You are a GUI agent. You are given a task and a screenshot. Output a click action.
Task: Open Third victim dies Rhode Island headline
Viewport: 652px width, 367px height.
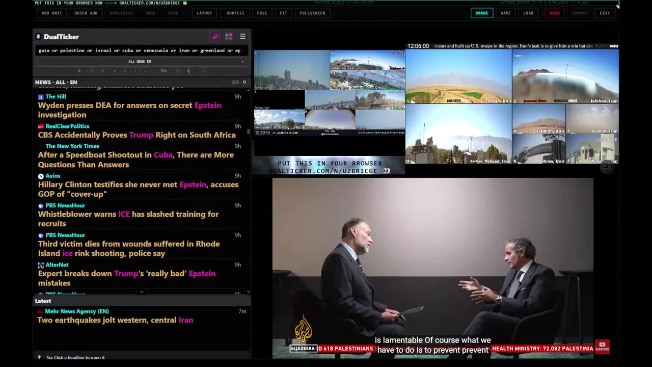tap(129, 248)
